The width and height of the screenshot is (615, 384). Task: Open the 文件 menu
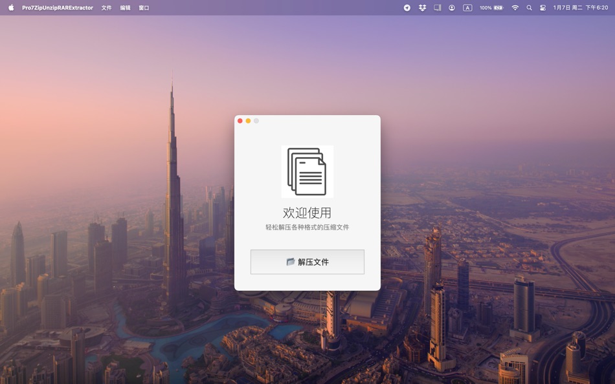point(105,8)
